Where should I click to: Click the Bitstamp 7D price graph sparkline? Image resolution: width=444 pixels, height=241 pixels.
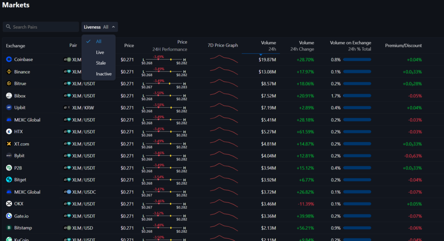click(x=224, y=227)
